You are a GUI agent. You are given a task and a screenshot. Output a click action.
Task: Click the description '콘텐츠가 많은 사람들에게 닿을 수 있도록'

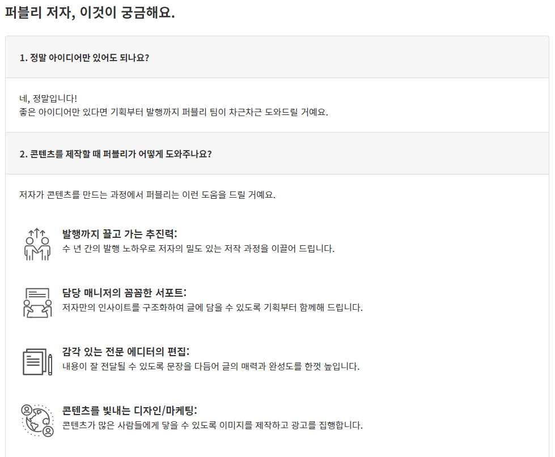pyautogui.click(x=213, y=425)
